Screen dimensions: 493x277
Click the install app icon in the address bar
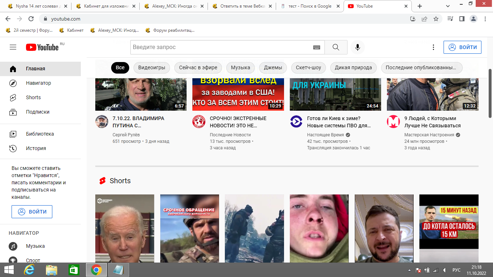(x=413, y=19)
